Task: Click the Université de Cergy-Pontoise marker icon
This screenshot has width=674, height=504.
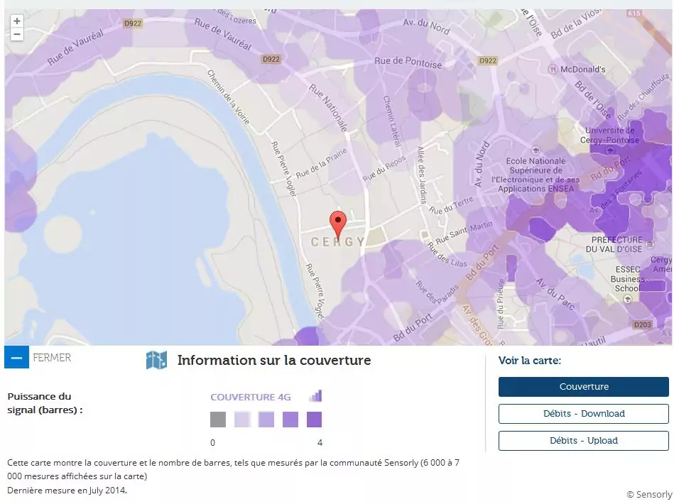Action: coord(609,150)
